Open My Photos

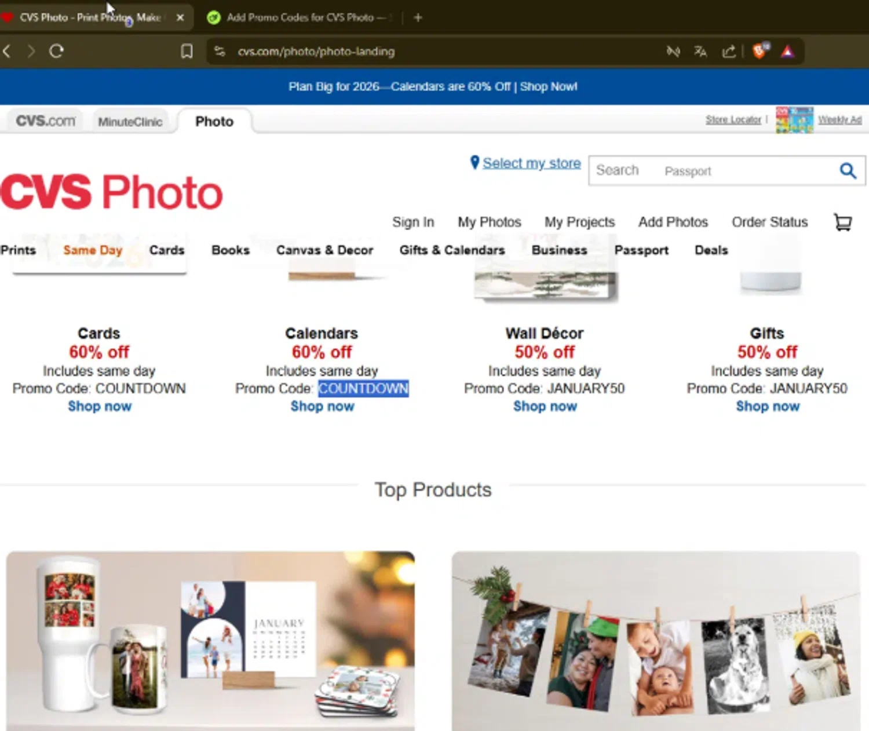tap(489, 222)
